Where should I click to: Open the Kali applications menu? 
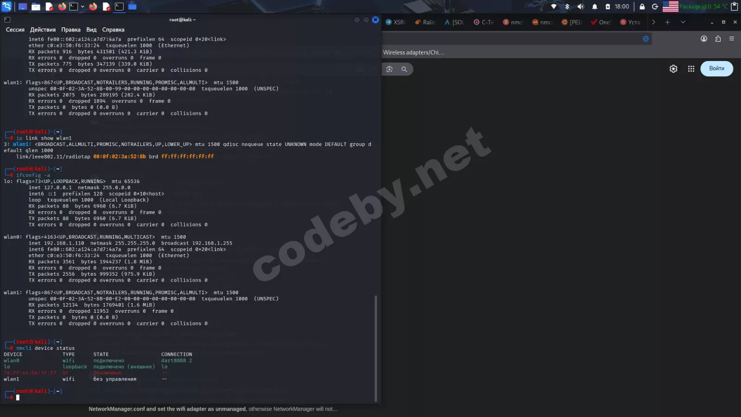pyautogui.click(x=6, y=6)
